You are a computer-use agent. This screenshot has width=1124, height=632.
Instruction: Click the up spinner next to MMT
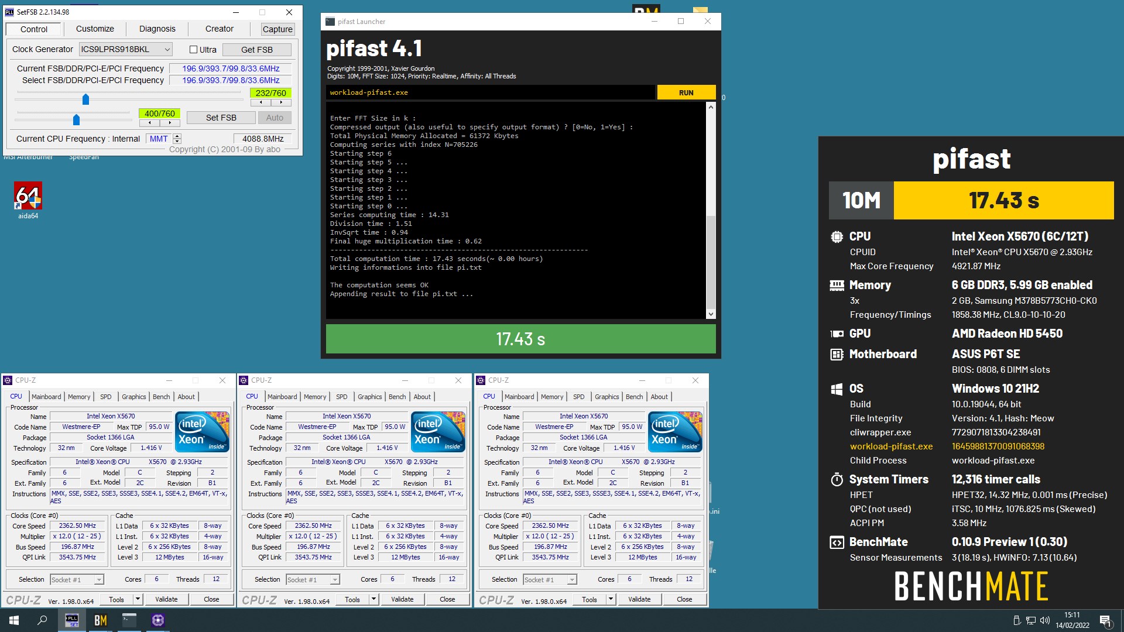(x=177, y=136)
